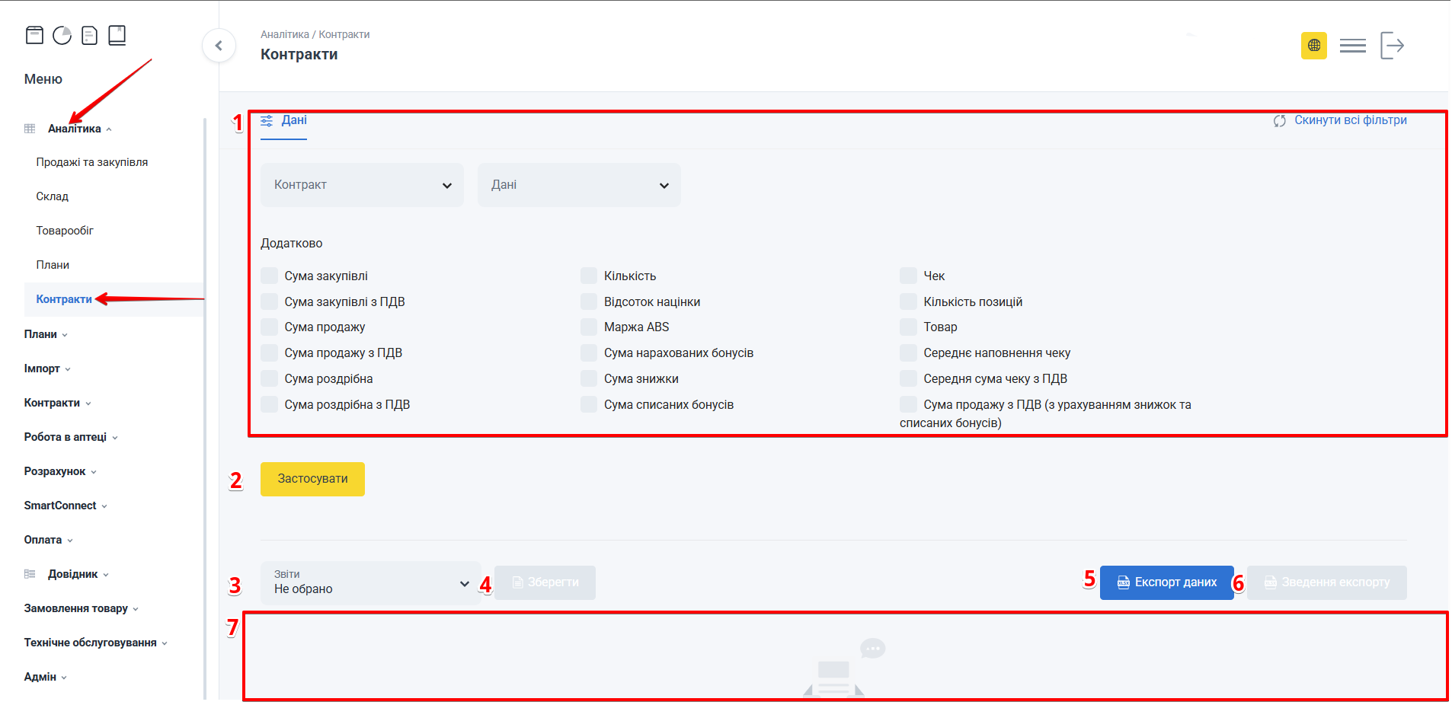Open the Контракт dropdown

click(x=362, y=185)
